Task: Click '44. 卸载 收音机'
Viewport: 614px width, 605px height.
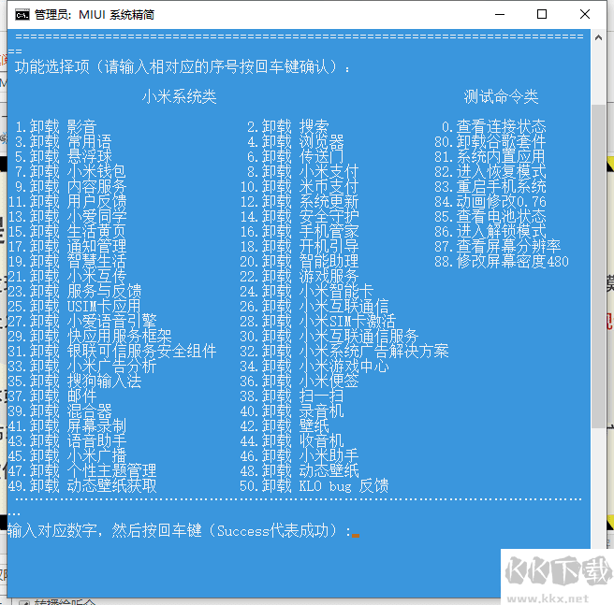Action: 292,441
